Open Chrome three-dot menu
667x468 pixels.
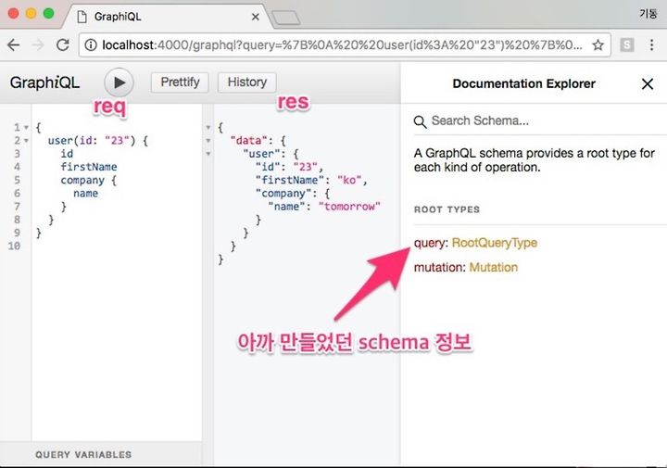coord(651,44)
